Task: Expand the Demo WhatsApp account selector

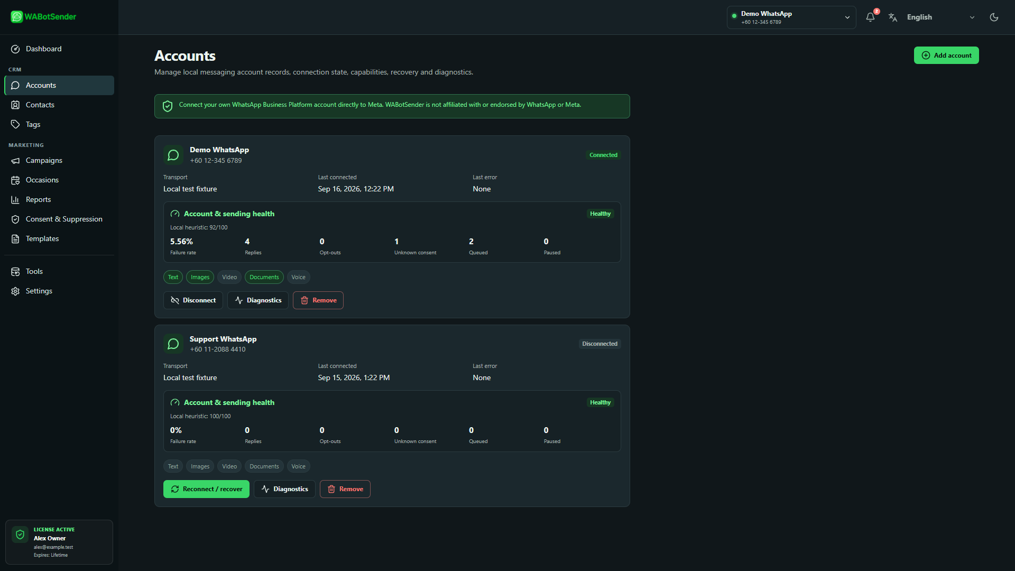Action: click(791, 17)
